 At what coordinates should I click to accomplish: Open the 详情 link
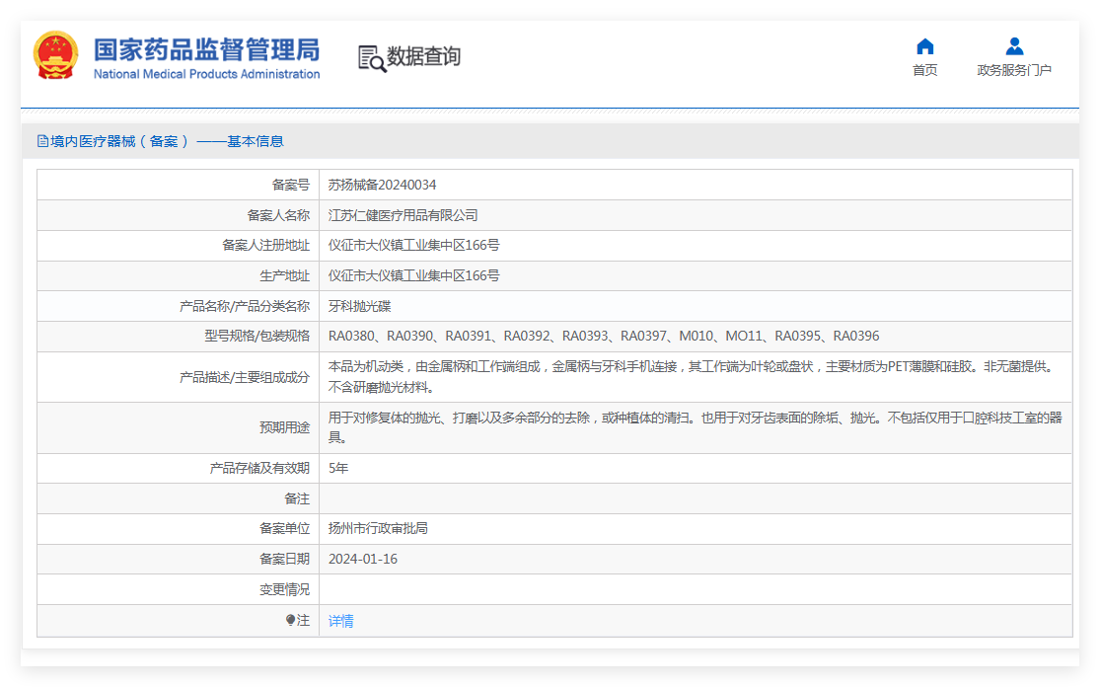click(341, 621)
